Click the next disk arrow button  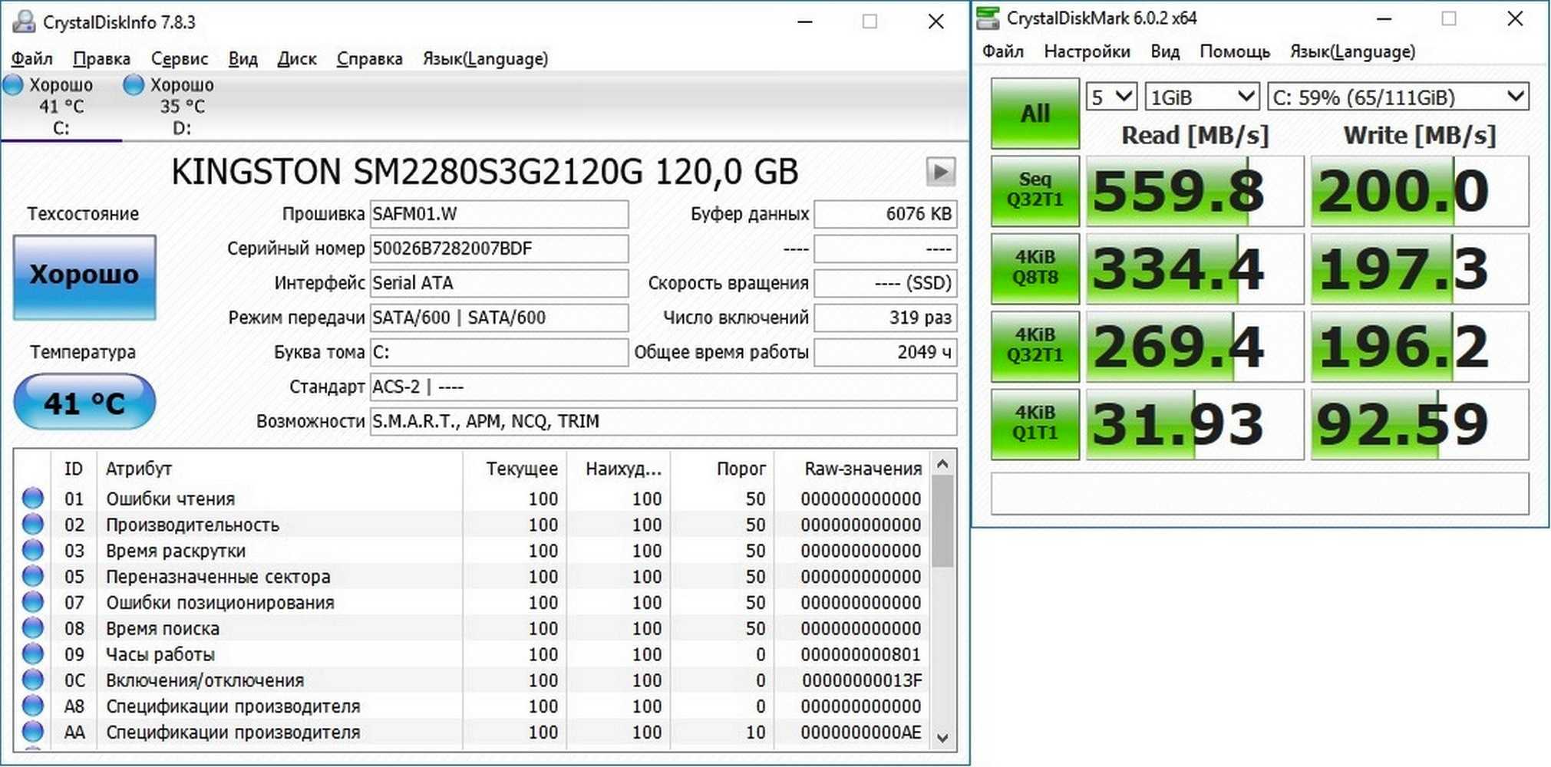coord(940,172)
